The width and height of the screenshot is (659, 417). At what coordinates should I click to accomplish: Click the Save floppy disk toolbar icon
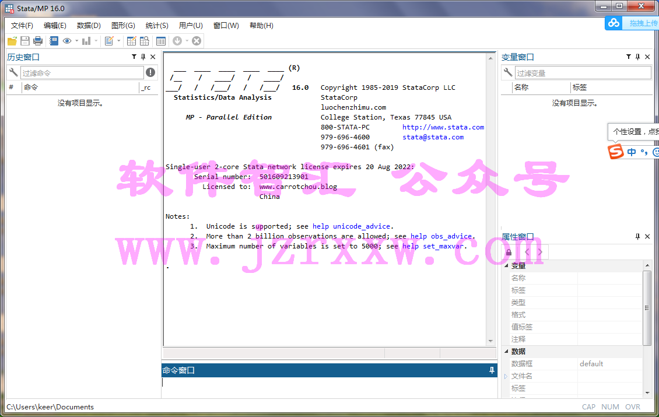(25, 41)
